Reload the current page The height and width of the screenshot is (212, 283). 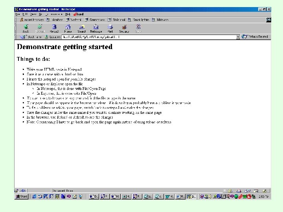click(x=54, y=29)
